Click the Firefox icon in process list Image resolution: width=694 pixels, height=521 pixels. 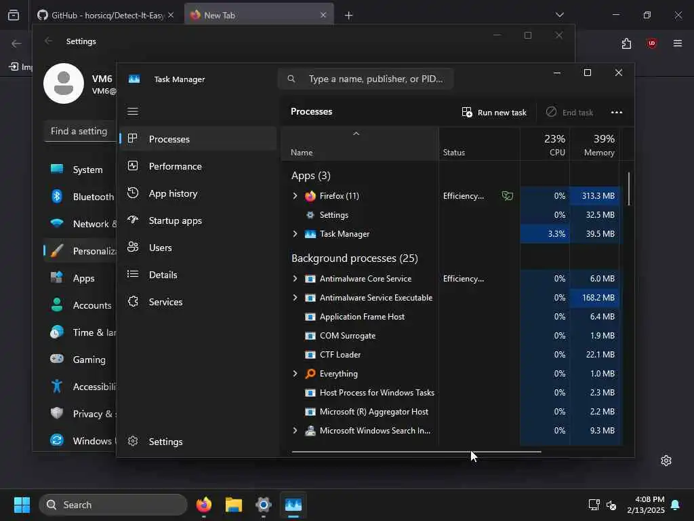click(310, 196)
